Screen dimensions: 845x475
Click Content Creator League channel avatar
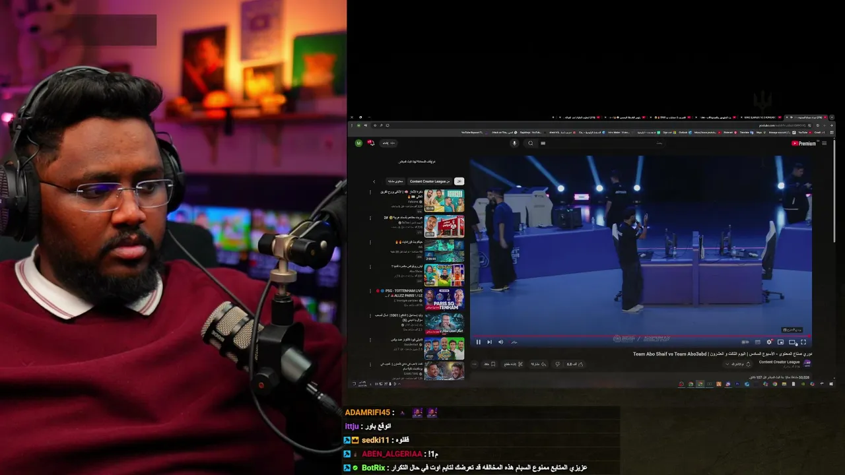(x=807, y=364)
